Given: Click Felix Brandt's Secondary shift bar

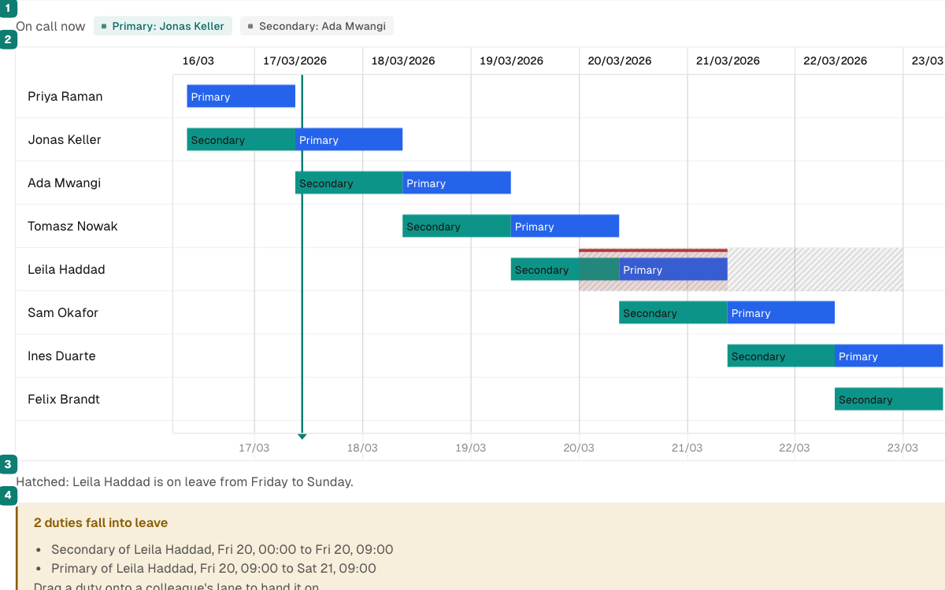Looking at the screenshot, I should 889,399.
